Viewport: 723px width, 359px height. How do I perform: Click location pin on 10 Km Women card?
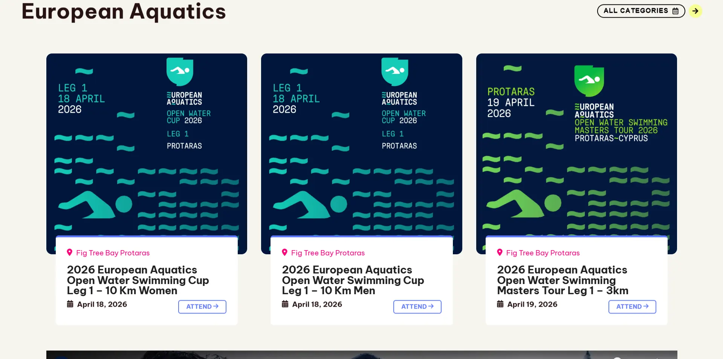click(69, 252)
